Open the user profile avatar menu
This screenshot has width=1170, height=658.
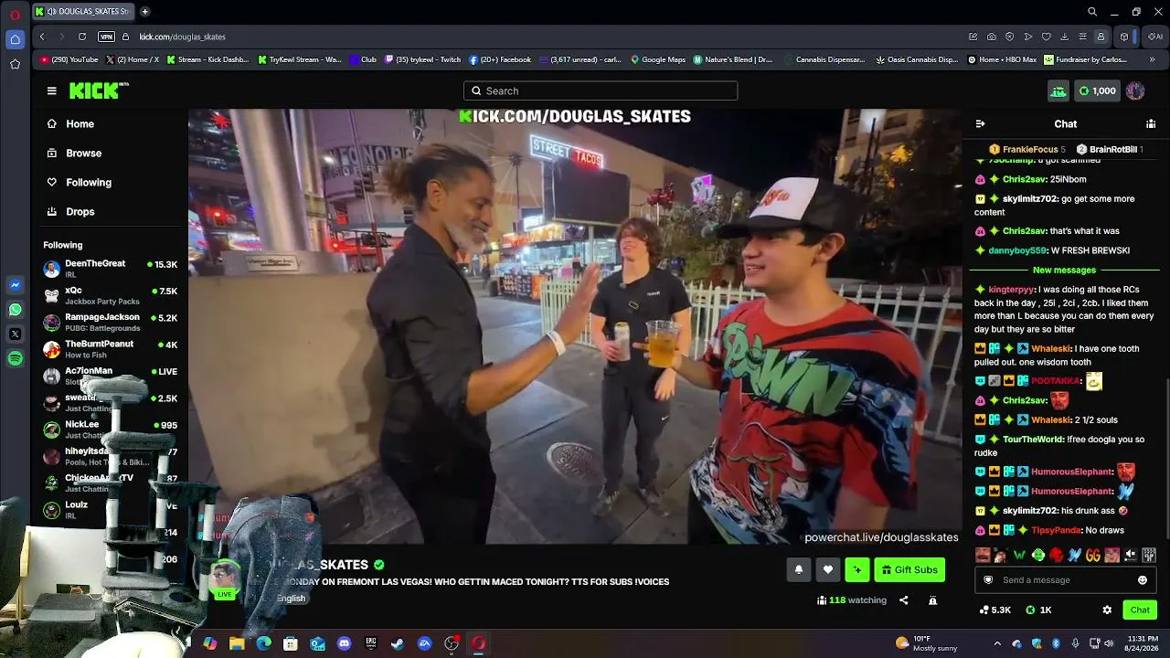[1135, 90]
